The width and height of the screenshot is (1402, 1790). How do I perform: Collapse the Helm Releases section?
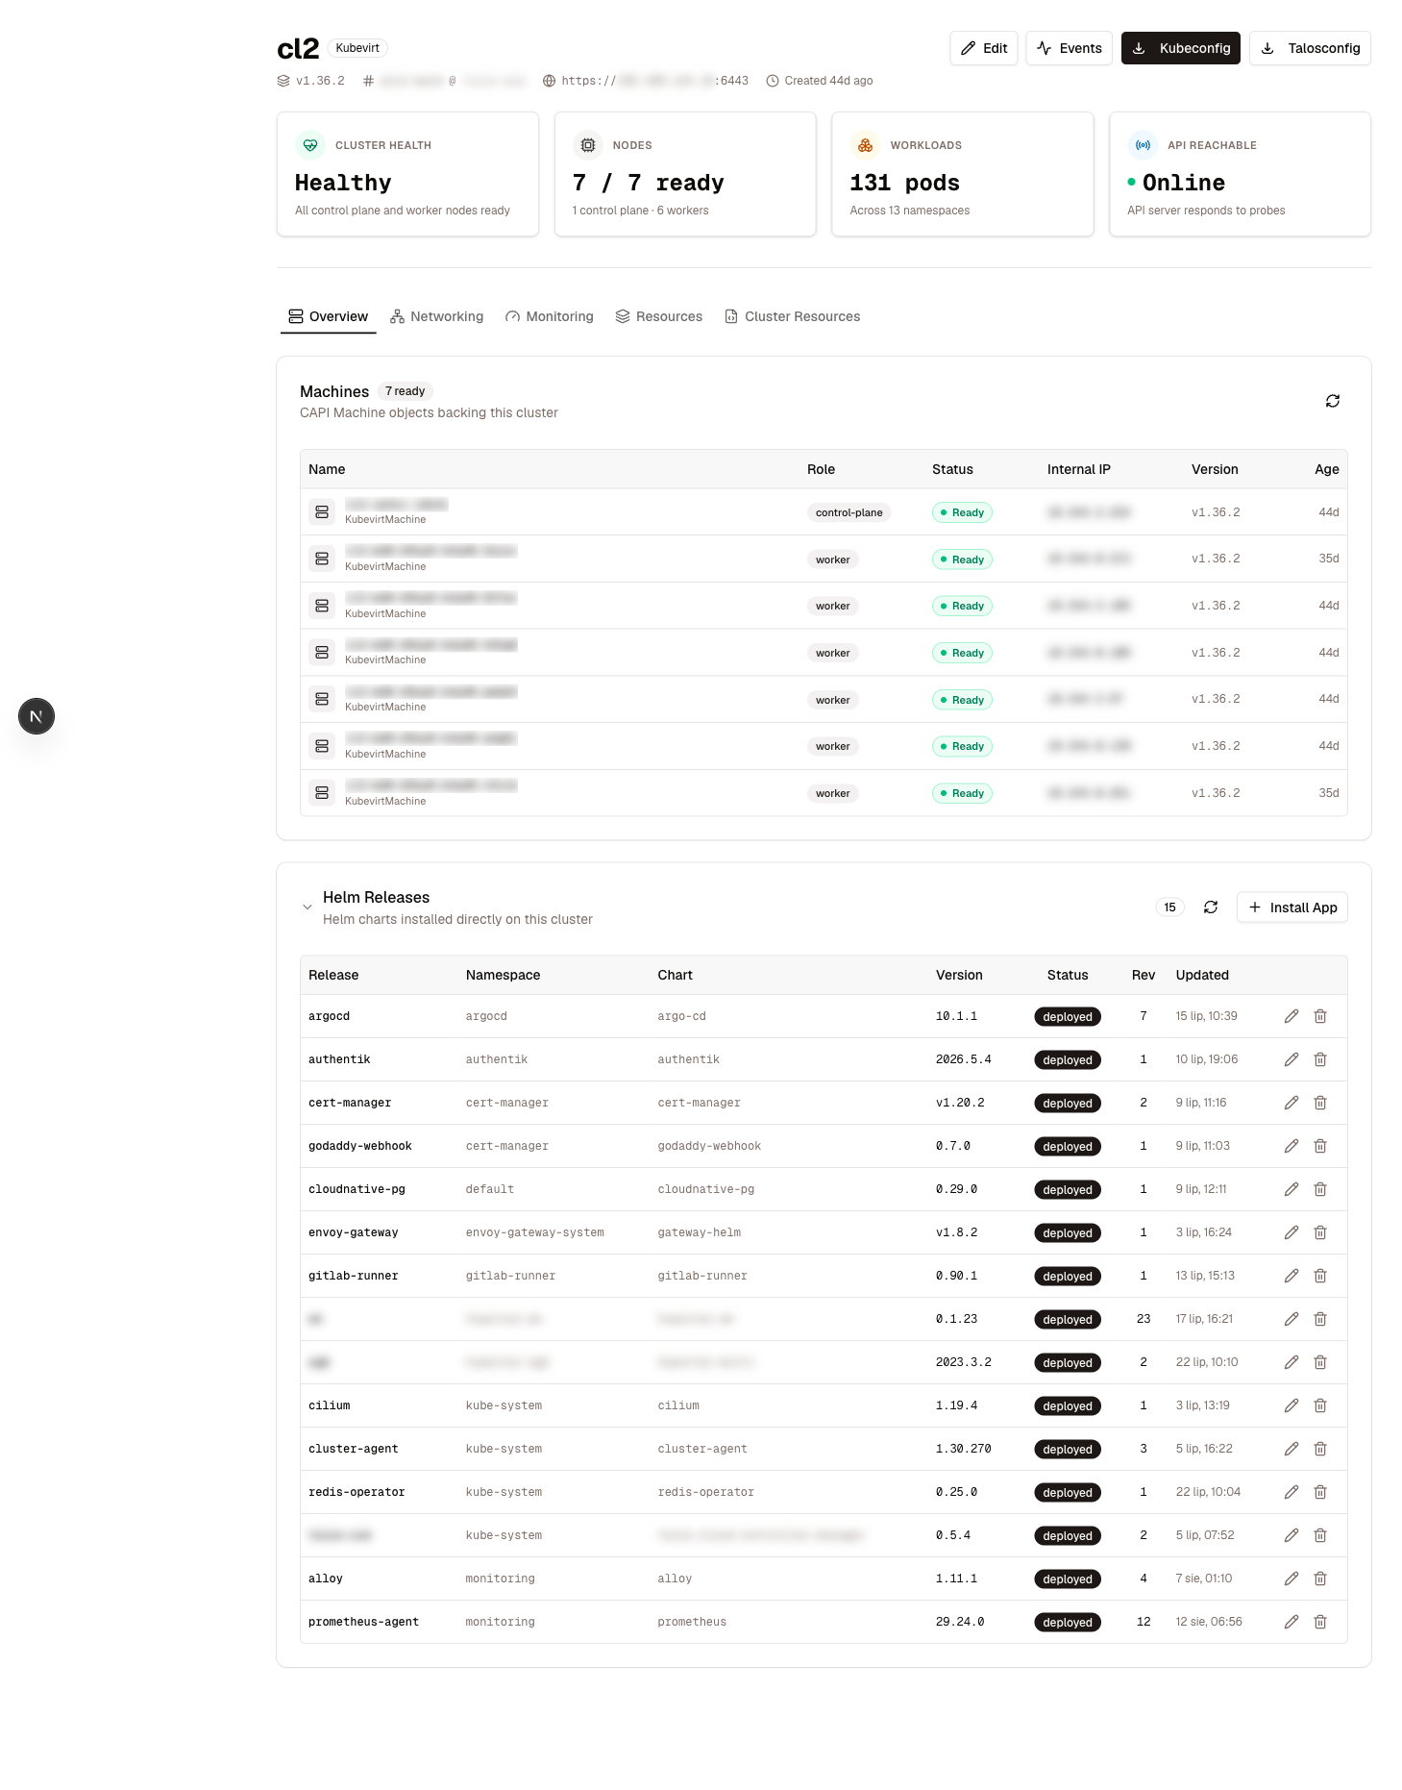click(307, 907)
